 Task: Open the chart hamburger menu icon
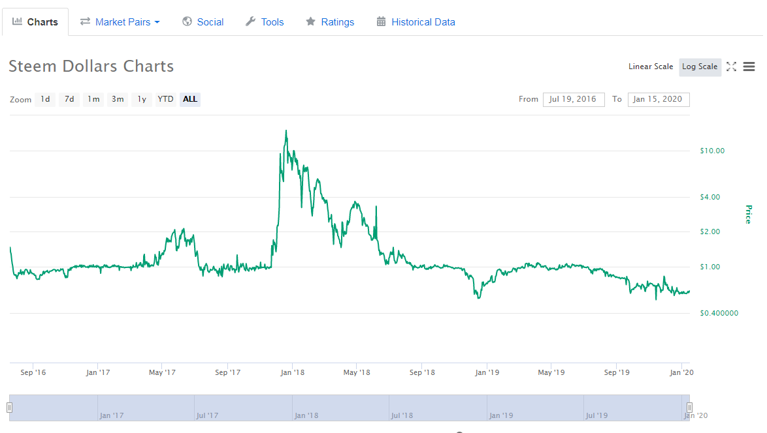(749, 67)
